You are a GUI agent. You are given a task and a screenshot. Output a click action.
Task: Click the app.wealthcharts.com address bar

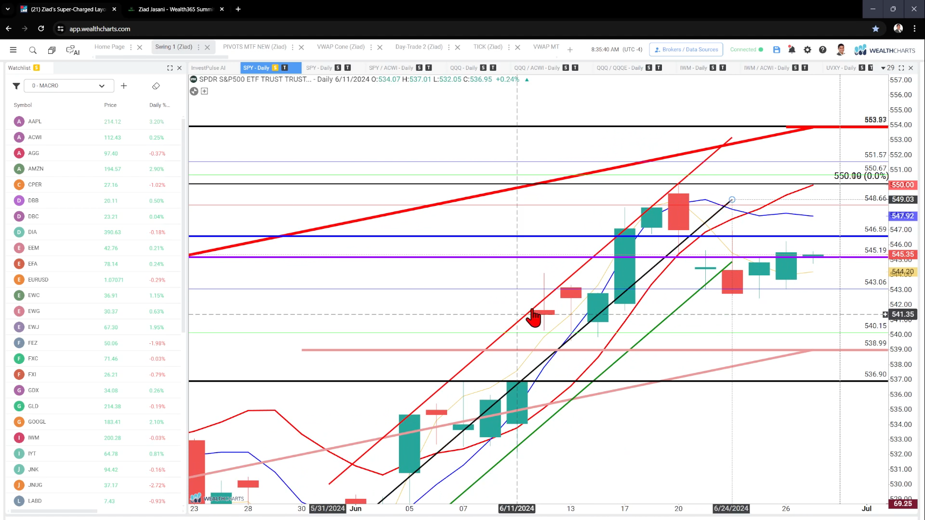click(100, 29)
